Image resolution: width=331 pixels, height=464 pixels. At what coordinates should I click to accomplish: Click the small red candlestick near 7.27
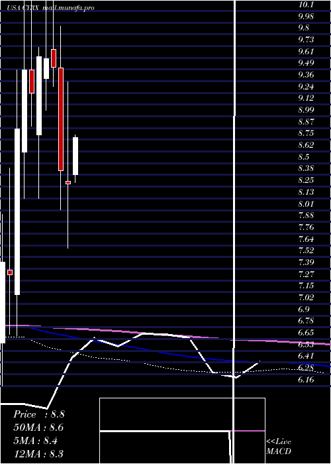point(10,272)
